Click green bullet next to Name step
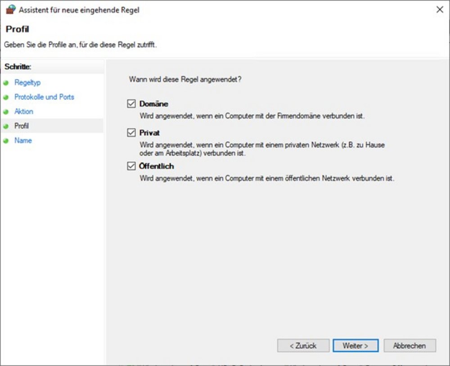Image resolution: width=450 pixels, height=366 pixels. click(6, 140)
